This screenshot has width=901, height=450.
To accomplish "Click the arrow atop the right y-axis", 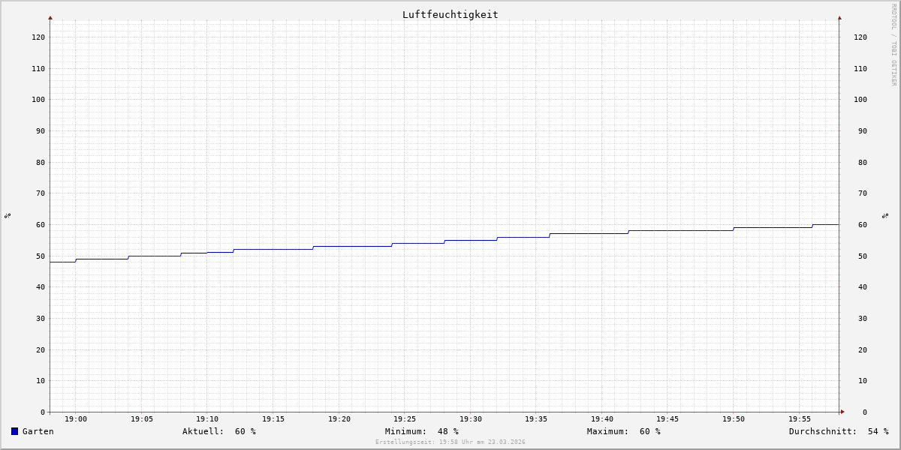I will click(839, 17).
